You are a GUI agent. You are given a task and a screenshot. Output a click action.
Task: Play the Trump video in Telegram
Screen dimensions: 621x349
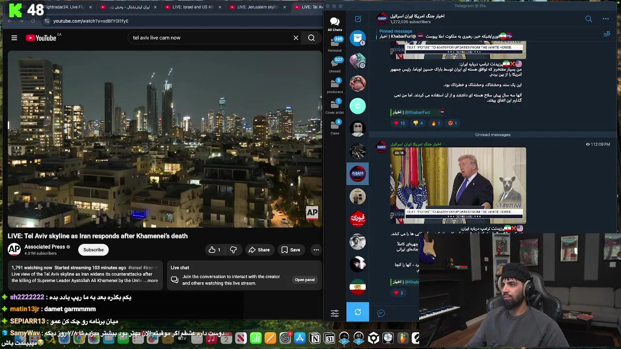[x=458, y=185]
